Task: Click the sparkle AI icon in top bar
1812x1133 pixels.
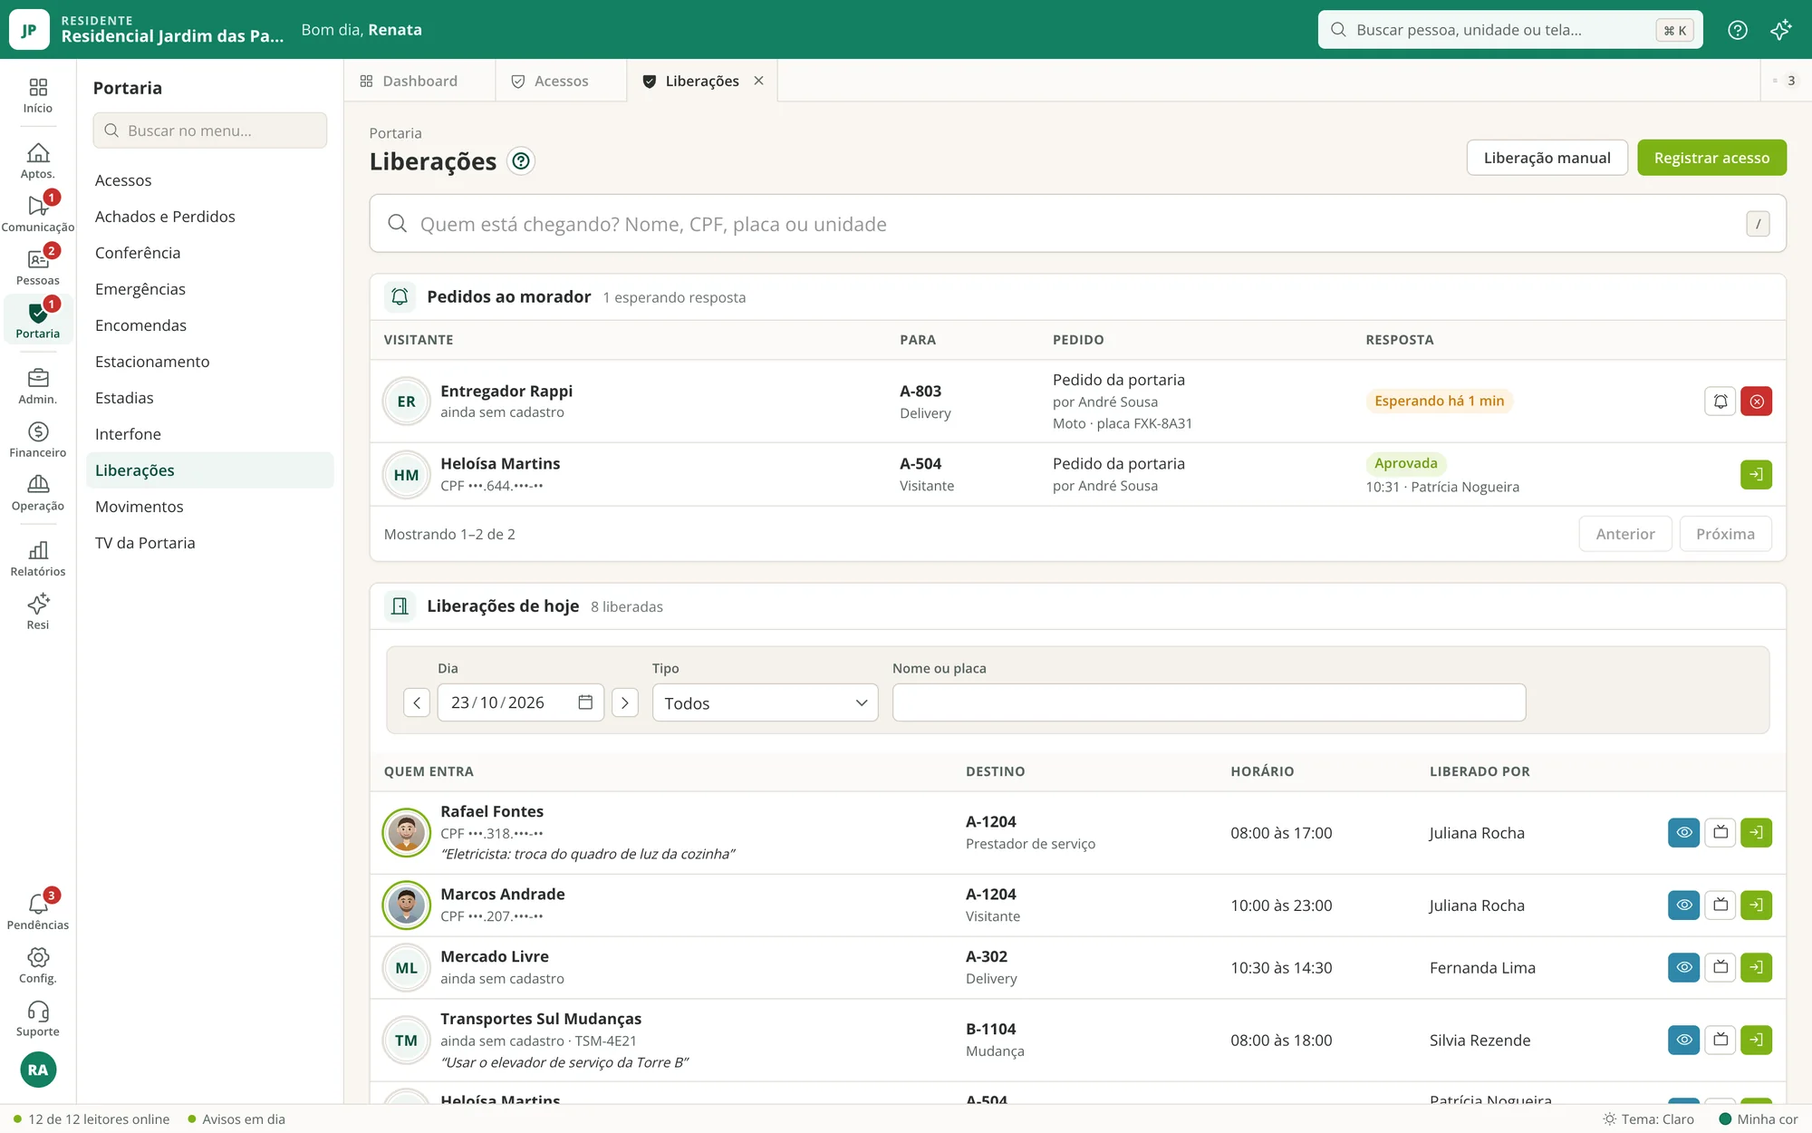Action: [x=1780, y=30]
